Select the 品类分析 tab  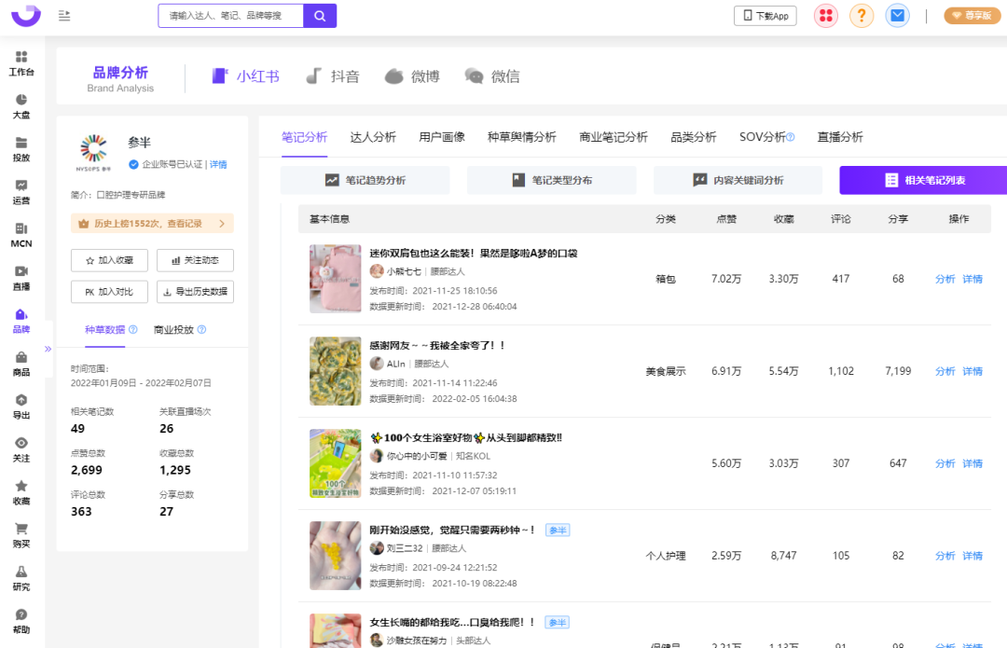click(x=694, y=137)
